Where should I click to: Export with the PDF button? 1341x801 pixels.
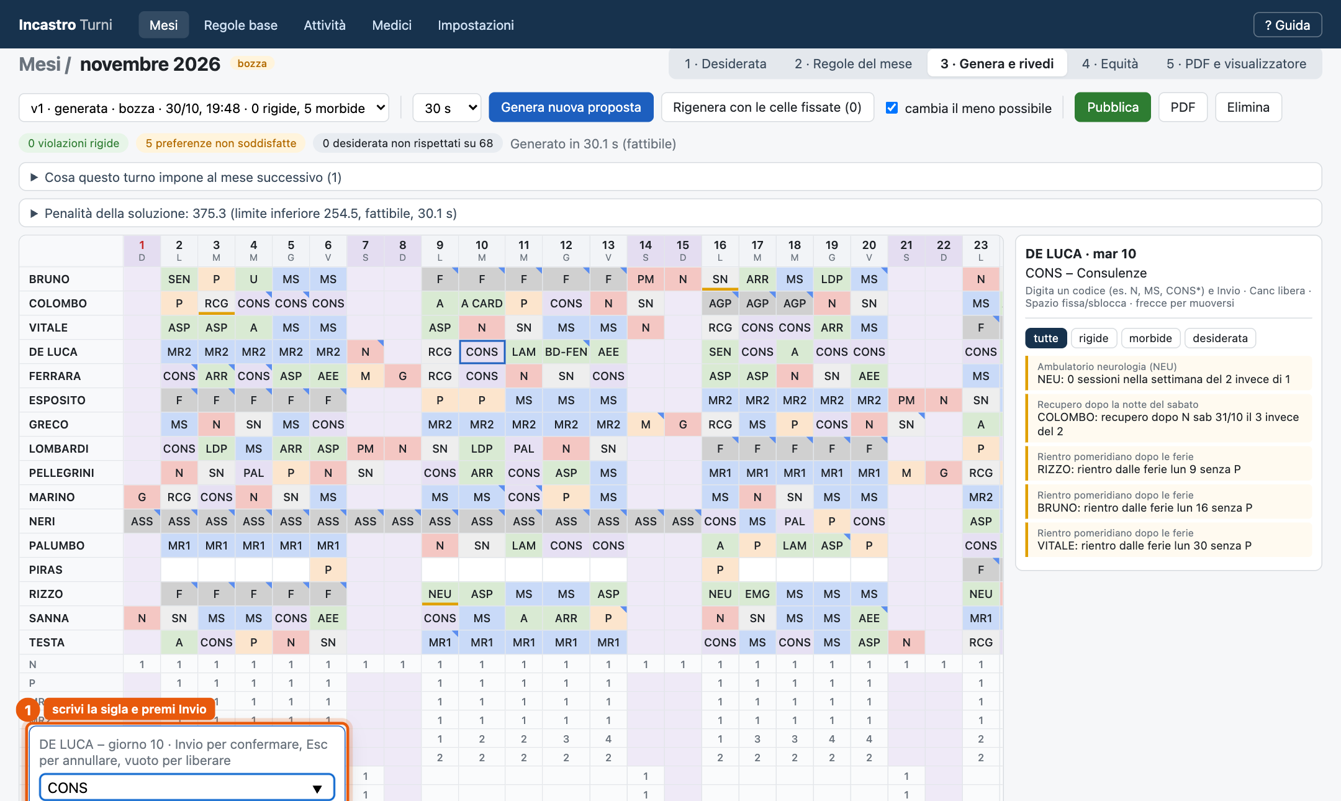pyautogui.click(x=1182, y=107)
